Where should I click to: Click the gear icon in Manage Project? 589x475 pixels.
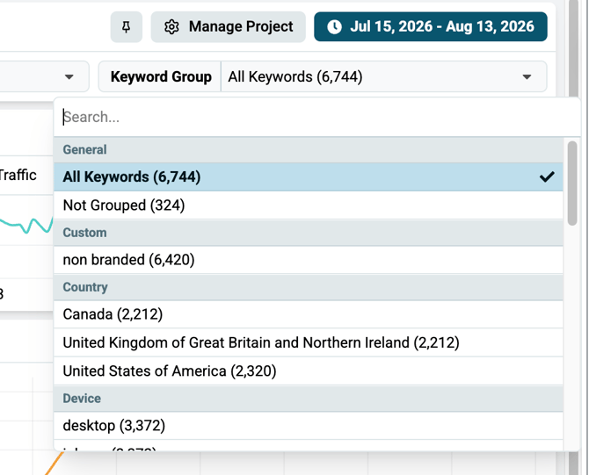click(x=171, y=27)
